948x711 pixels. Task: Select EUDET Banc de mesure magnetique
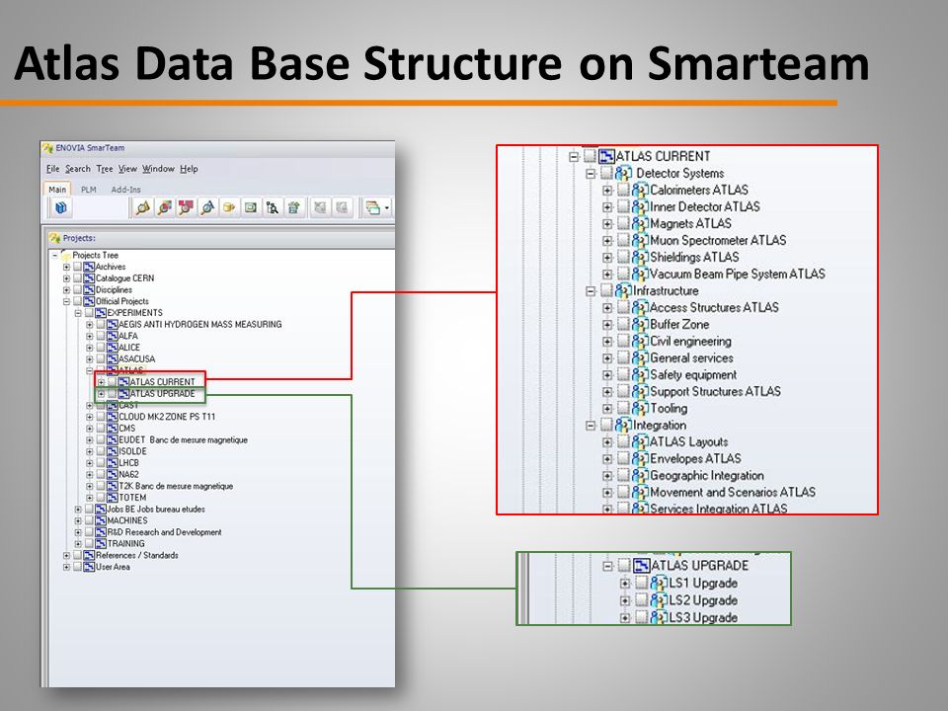[x=184, y=439]
